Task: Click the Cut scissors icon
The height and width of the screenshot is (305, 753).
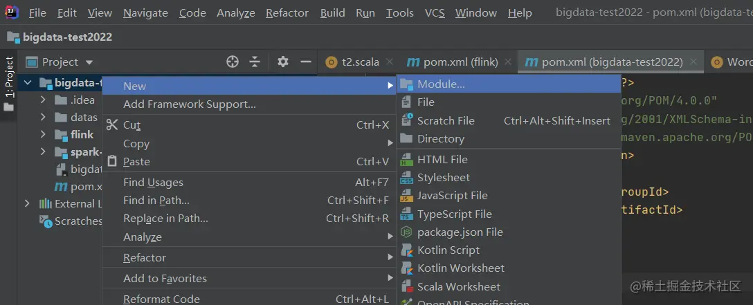Action: click(112, 125)
